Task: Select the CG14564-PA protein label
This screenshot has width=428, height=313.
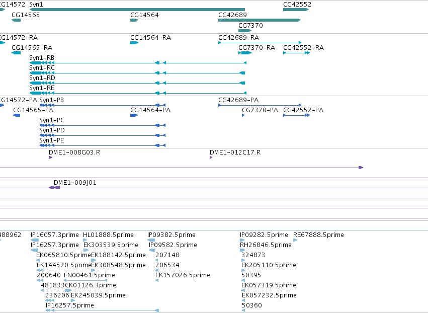Action: (x=150, y=110)
